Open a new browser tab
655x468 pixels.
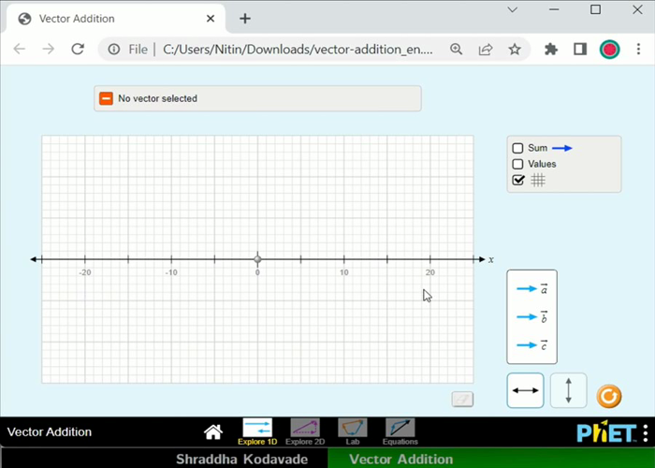tap(245, 19)
